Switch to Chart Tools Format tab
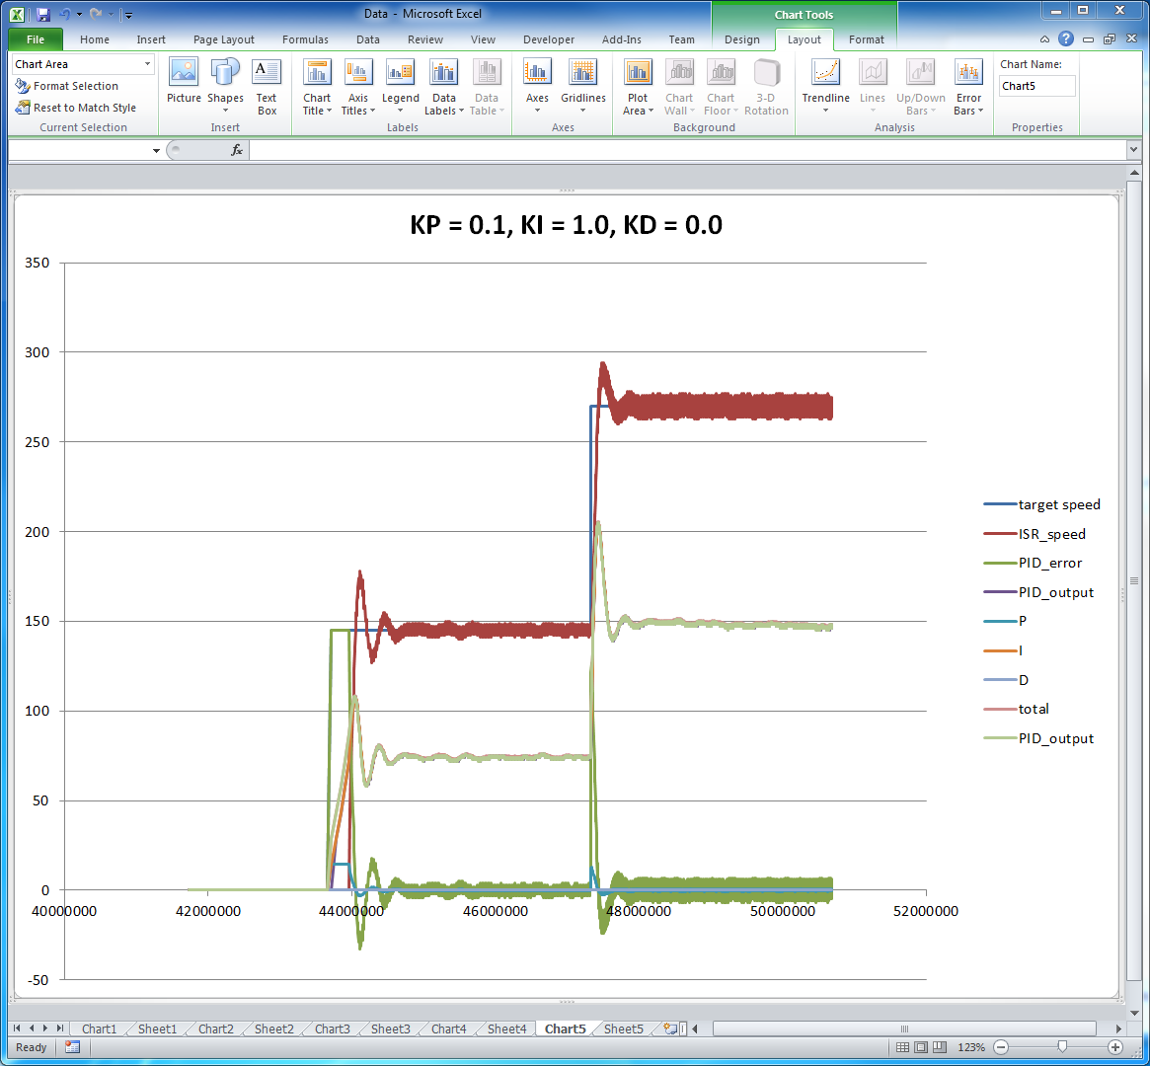Viewport: 1150px width, 1066px height. 866,39
